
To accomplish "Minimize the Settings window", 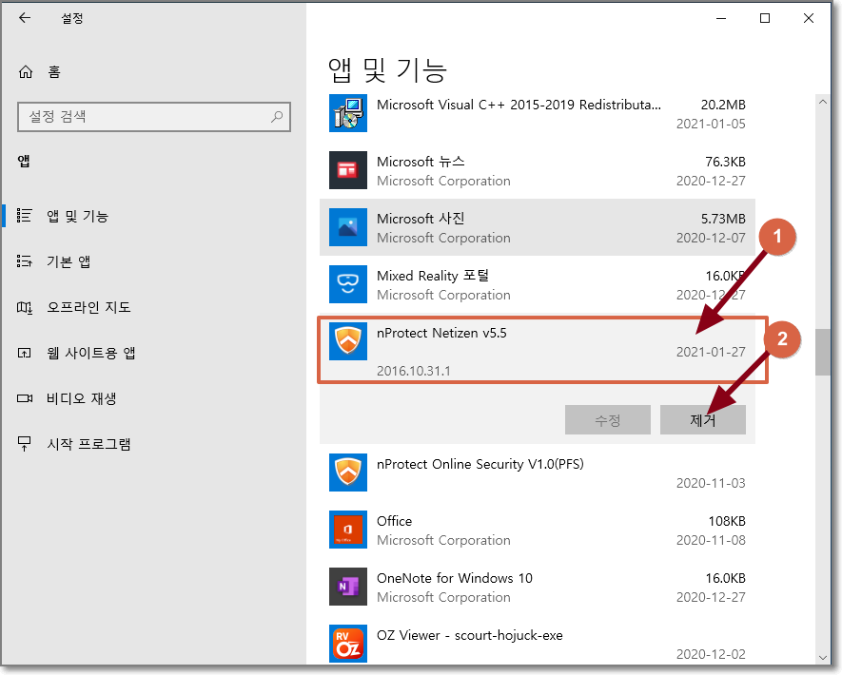I will (721, 18).
